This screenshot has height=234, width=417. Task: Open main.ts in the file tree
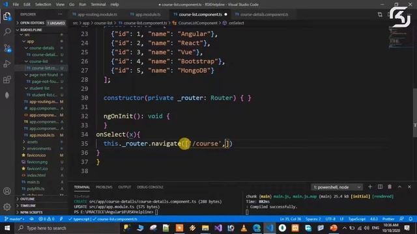tap(33, 182)
